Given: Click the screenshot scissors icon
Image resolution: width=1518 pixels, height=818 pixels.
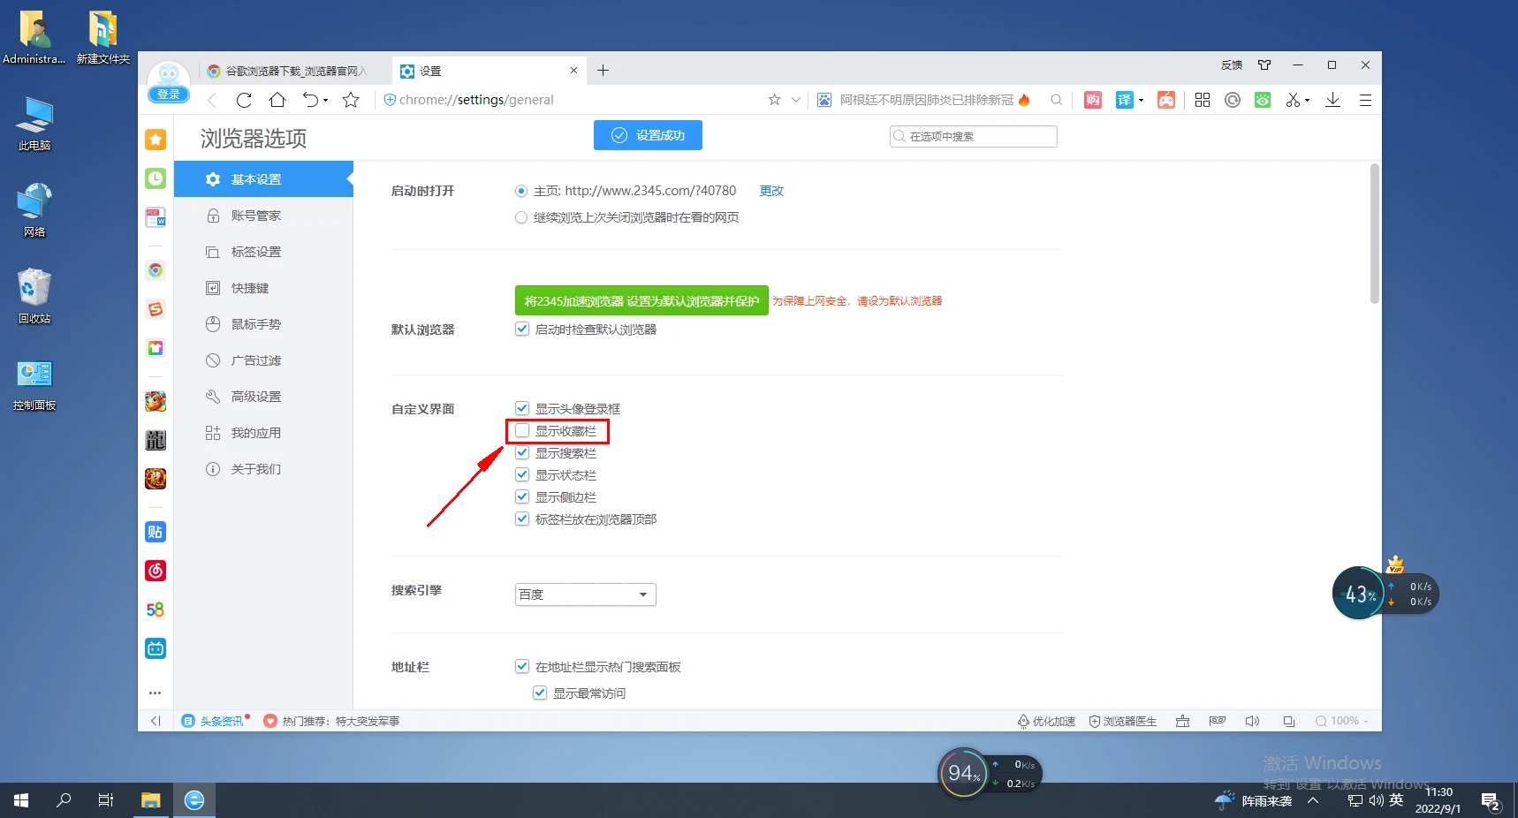Looking at the screenshot, I should click(x=1293, y=100).
